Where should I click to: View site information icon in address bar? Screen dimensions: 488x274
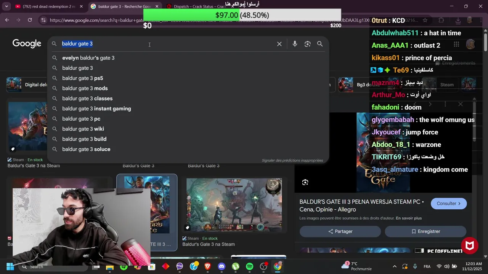[x=43, y=20]
